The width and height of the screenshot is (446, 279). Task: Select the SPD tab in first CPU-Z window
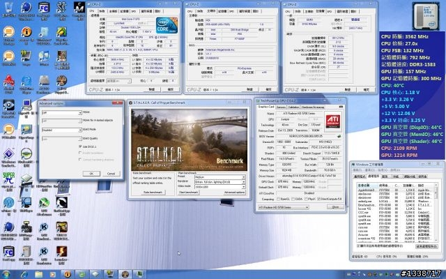(134, 11)
